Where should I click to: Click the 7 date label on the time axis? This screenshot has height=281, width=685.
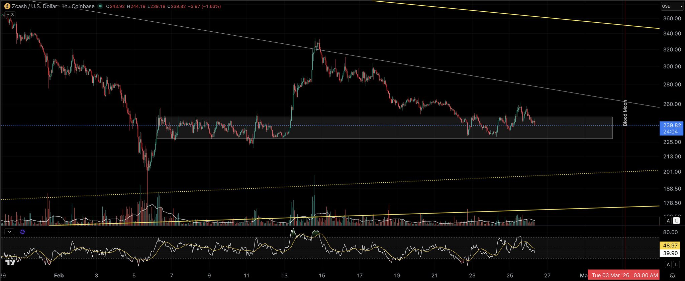172,276
